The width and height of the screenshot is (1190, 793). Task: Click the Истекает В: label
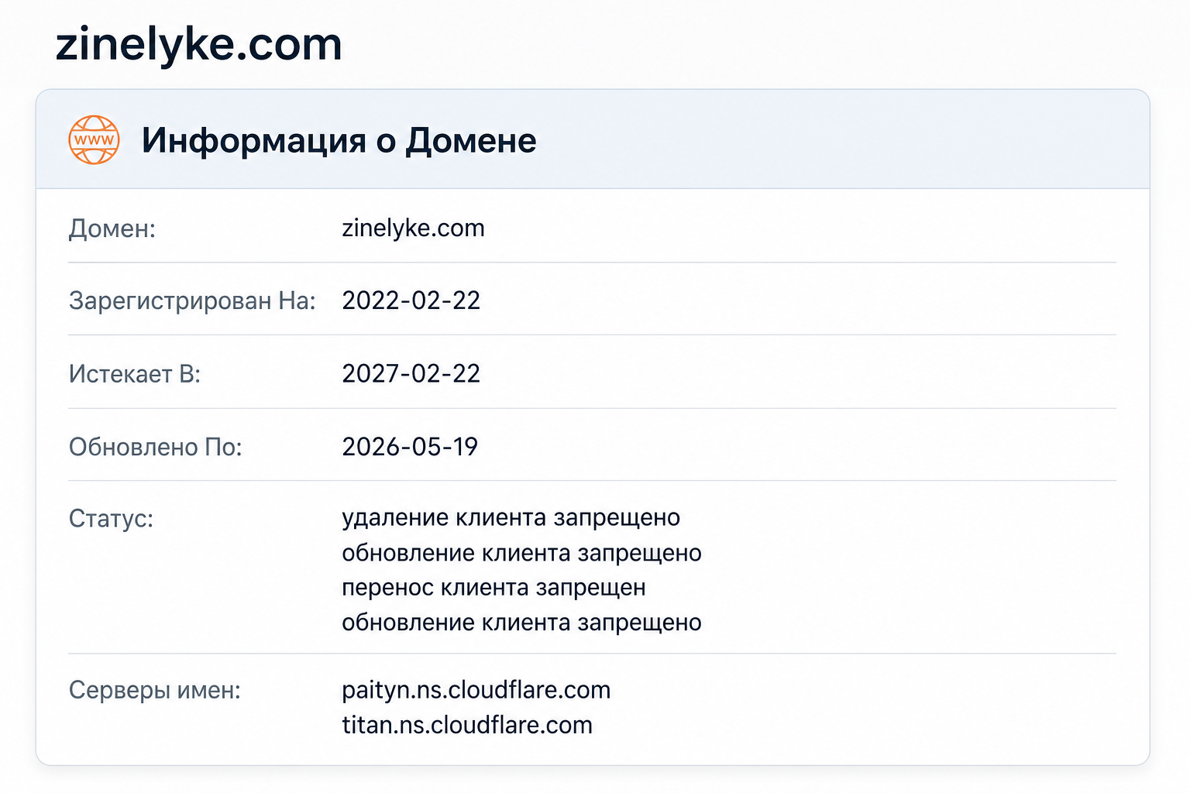coord(135,374)
